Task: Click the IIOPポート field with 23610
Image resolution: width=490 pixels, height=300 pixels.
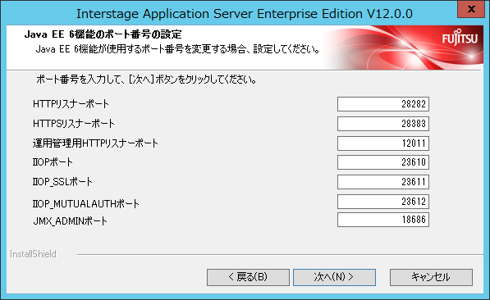Action: 383,162
